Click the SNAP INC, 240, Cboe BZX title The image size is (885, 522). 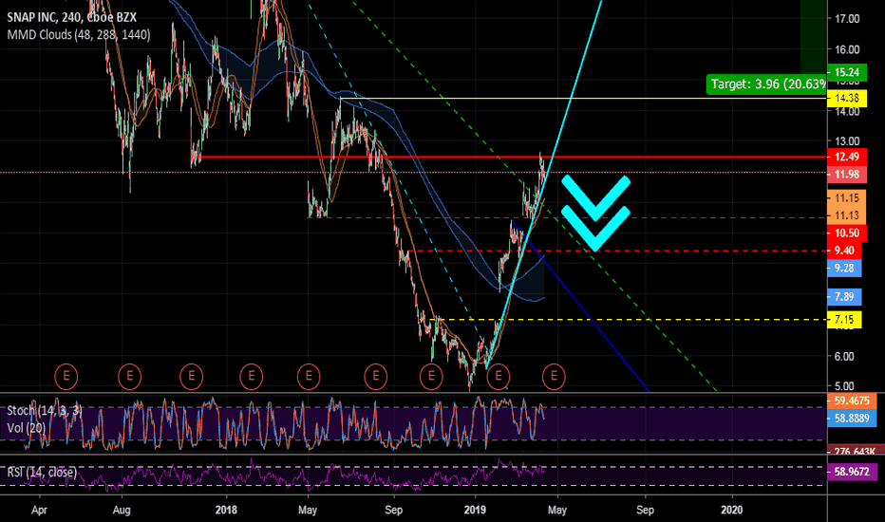tap(71, 17)
